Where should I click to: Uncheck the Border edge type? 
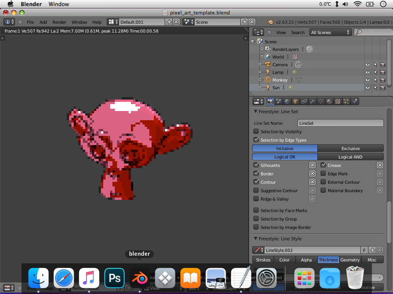coord(256,173)
